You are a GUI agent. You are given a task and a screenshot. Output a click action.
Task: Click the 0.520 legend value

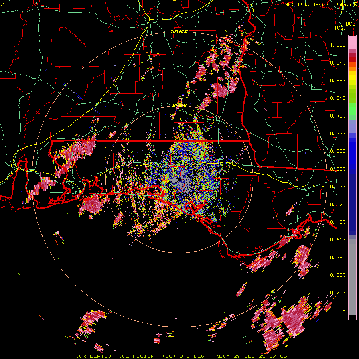click(338, 205)
